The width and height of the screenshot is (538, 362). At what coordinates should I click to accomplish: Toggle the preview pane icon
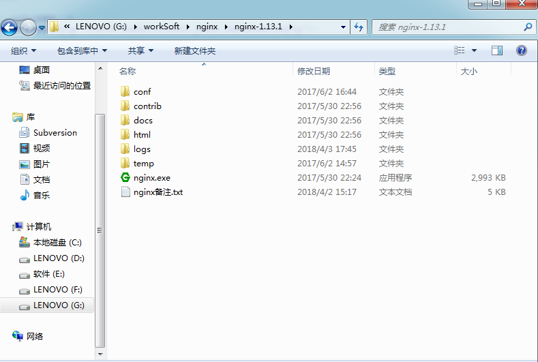point(497,50)
